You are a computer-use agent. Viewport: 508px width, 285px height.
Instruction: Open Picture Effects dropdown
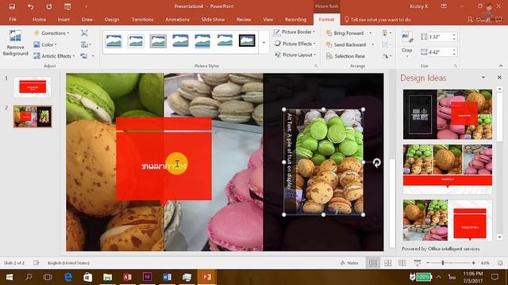click(x=294, y=44)
